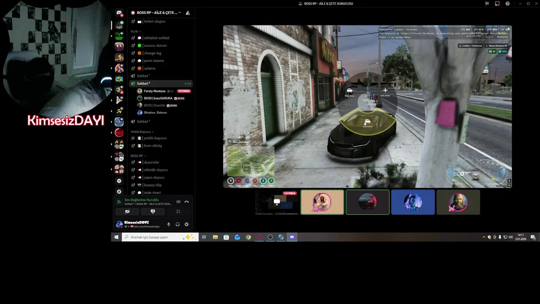Select the red circular server icon

pos(119,133)
